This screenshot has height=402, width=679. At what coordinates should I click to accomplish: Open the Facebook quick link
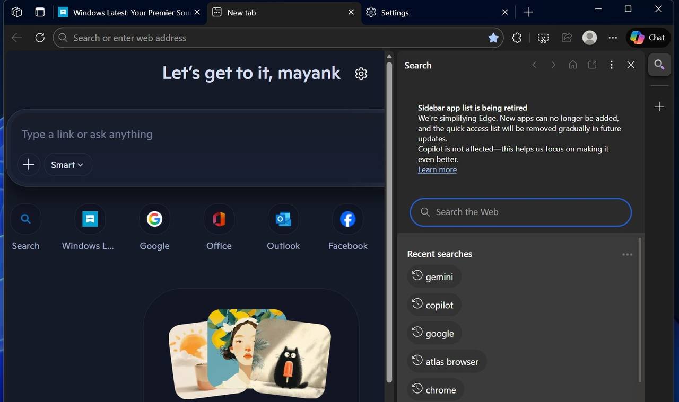tap(348, 227)
